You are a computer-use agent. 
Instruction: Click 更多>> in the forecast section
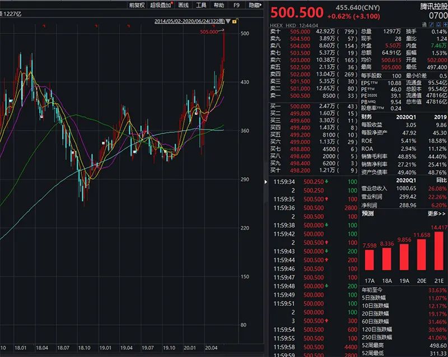point(436,214)
